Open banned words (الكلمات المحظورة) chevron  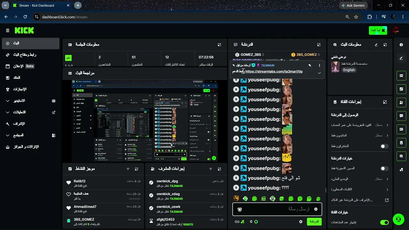point(387,190)
